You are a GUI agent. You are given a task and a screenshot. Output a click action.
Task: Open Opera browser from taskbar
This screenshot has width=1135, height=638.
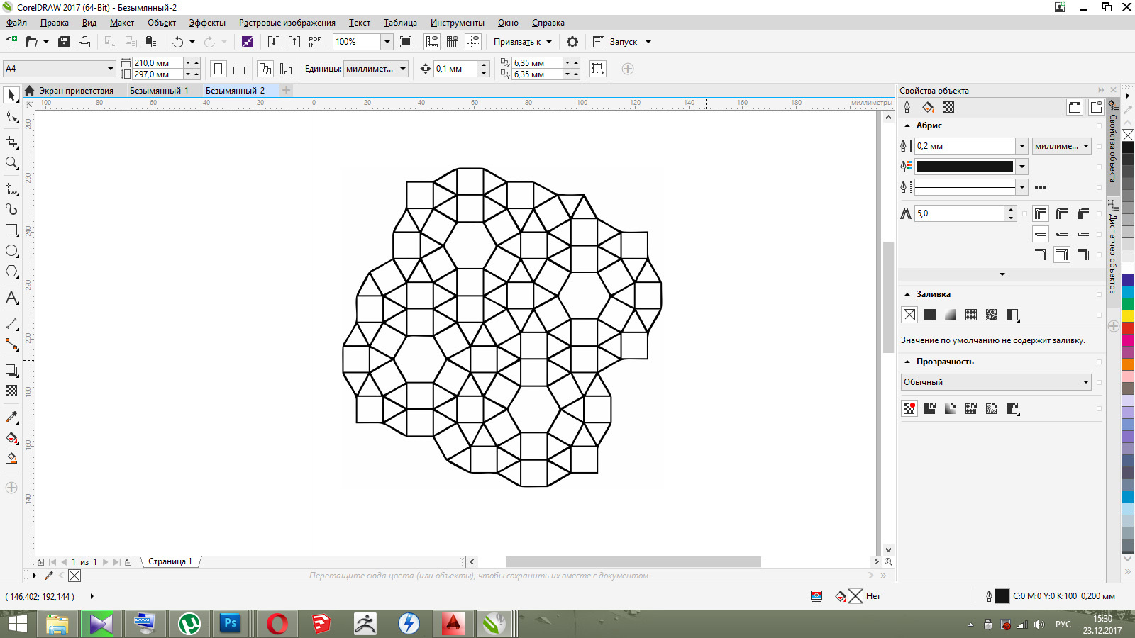[x=277, y=624]
